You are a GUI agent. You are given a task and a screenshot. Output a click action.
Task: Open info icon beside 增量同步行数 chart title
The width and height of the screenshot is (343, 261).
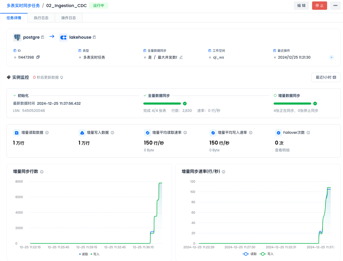[x=42, y=172]
